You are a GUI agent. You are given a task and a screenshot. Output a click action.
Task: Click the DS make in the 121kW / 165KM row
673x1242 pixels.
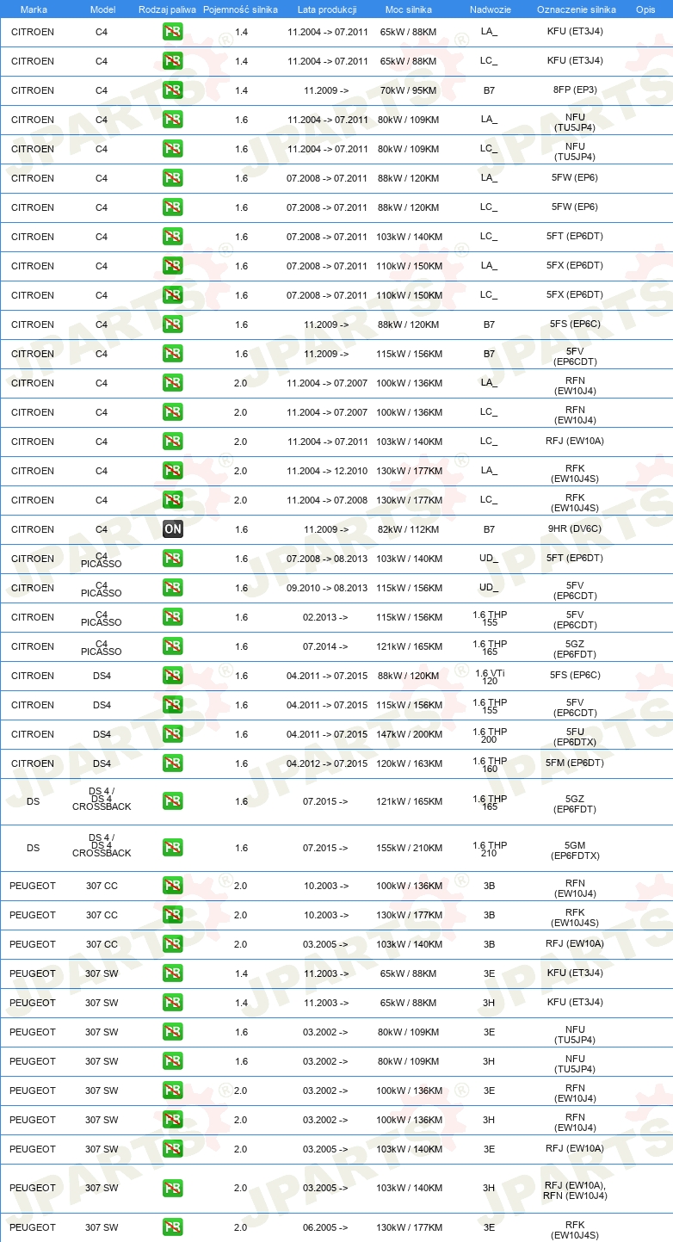(x=33, y=801)
